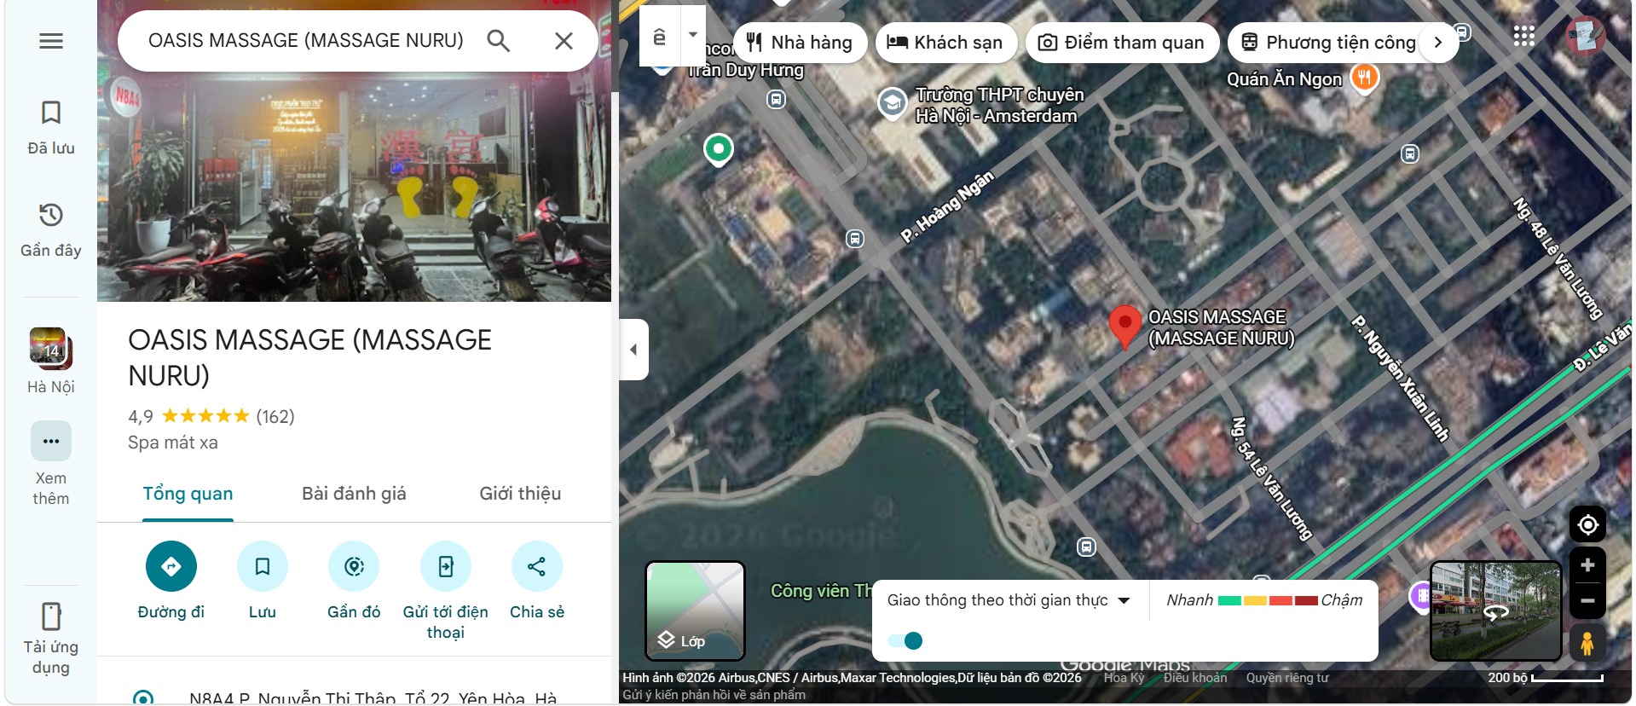Open the Điều khoản terms link

point(1195,678)
